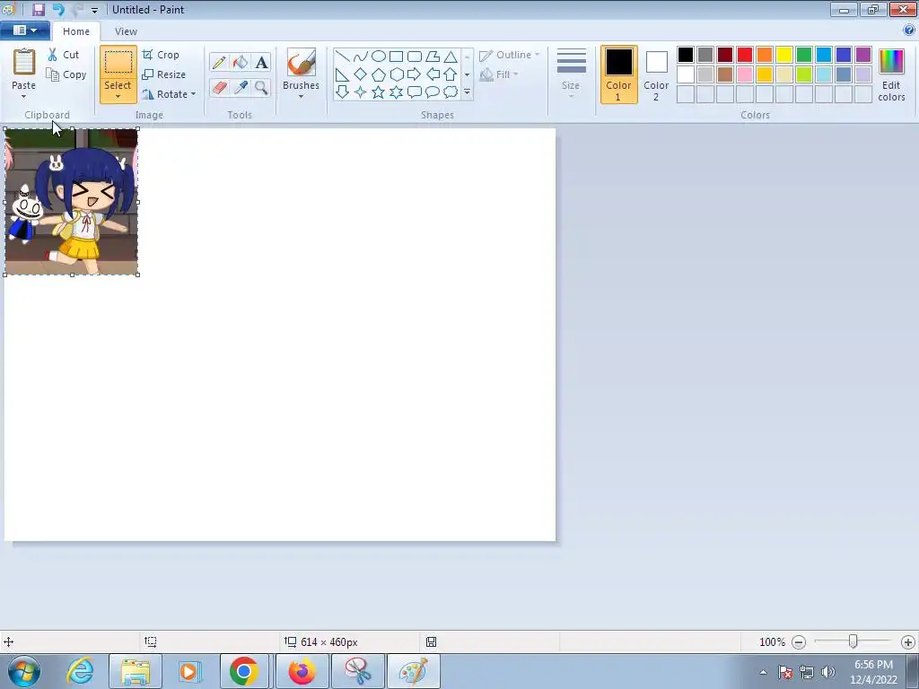Open the Select dropdown arrow
Viewport: 919px width, 689px height.
tap(118, 97)
